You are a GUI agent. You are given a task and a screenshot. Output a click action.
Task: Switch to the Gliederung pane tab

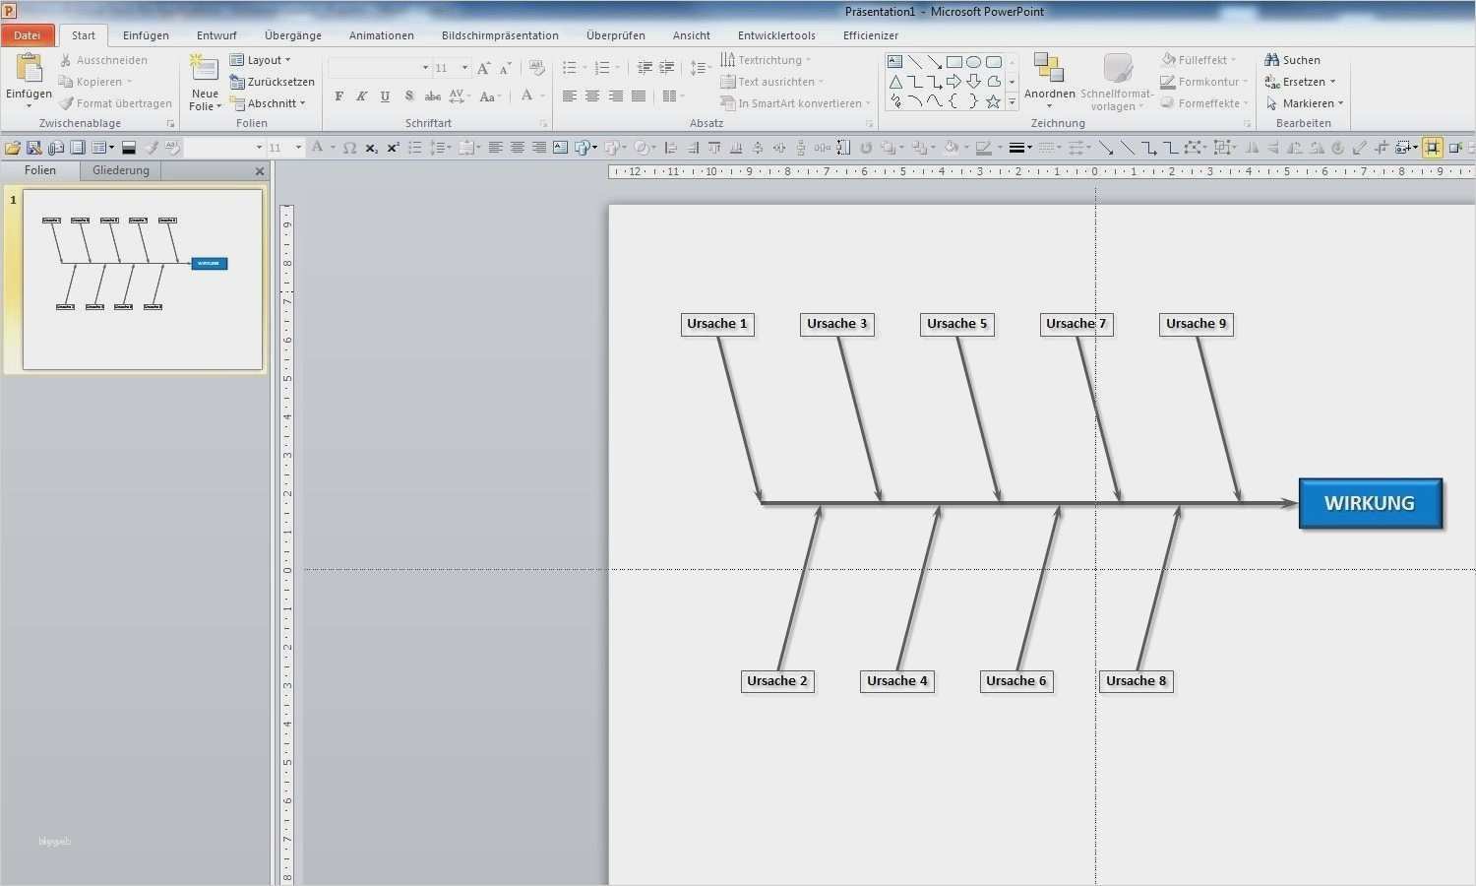[121, 170]
